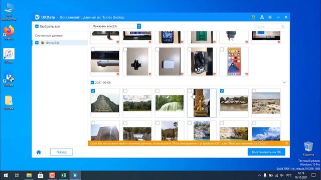Uncheck the rock cliff Buddha photo checkbox
The image size is (321, 180).
point(93,91)
